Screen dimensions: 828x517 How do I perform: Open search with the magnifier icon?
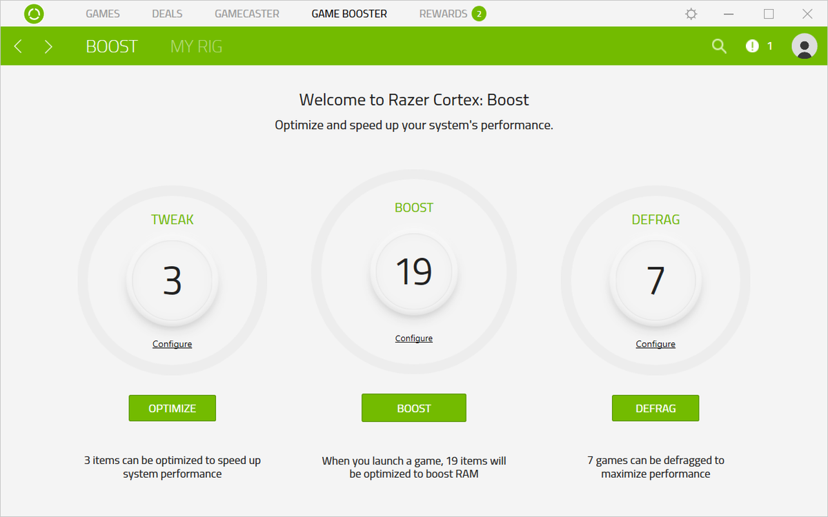(719, 46)
